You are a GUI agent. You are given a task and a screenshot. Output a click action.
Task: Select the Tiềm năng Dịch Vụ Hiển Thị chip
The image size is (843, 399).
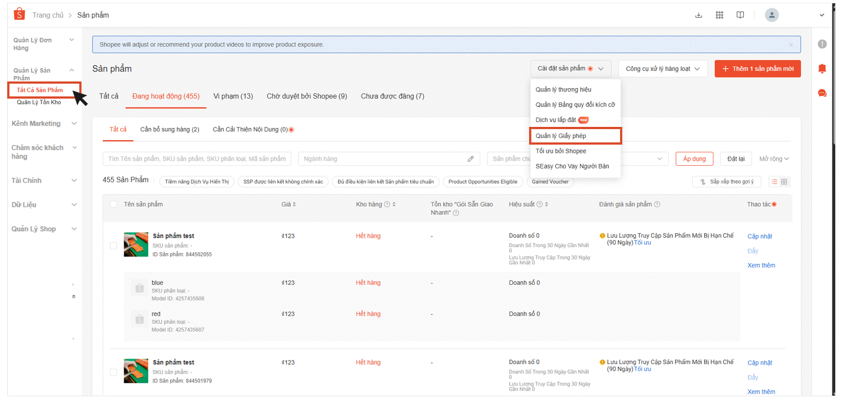(x=197, y=182)
